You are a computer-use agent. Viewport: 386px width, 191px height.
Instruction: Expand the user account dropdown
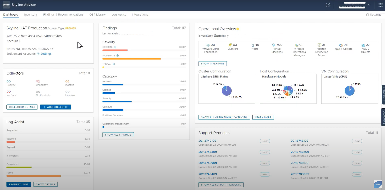pos(369,5)
